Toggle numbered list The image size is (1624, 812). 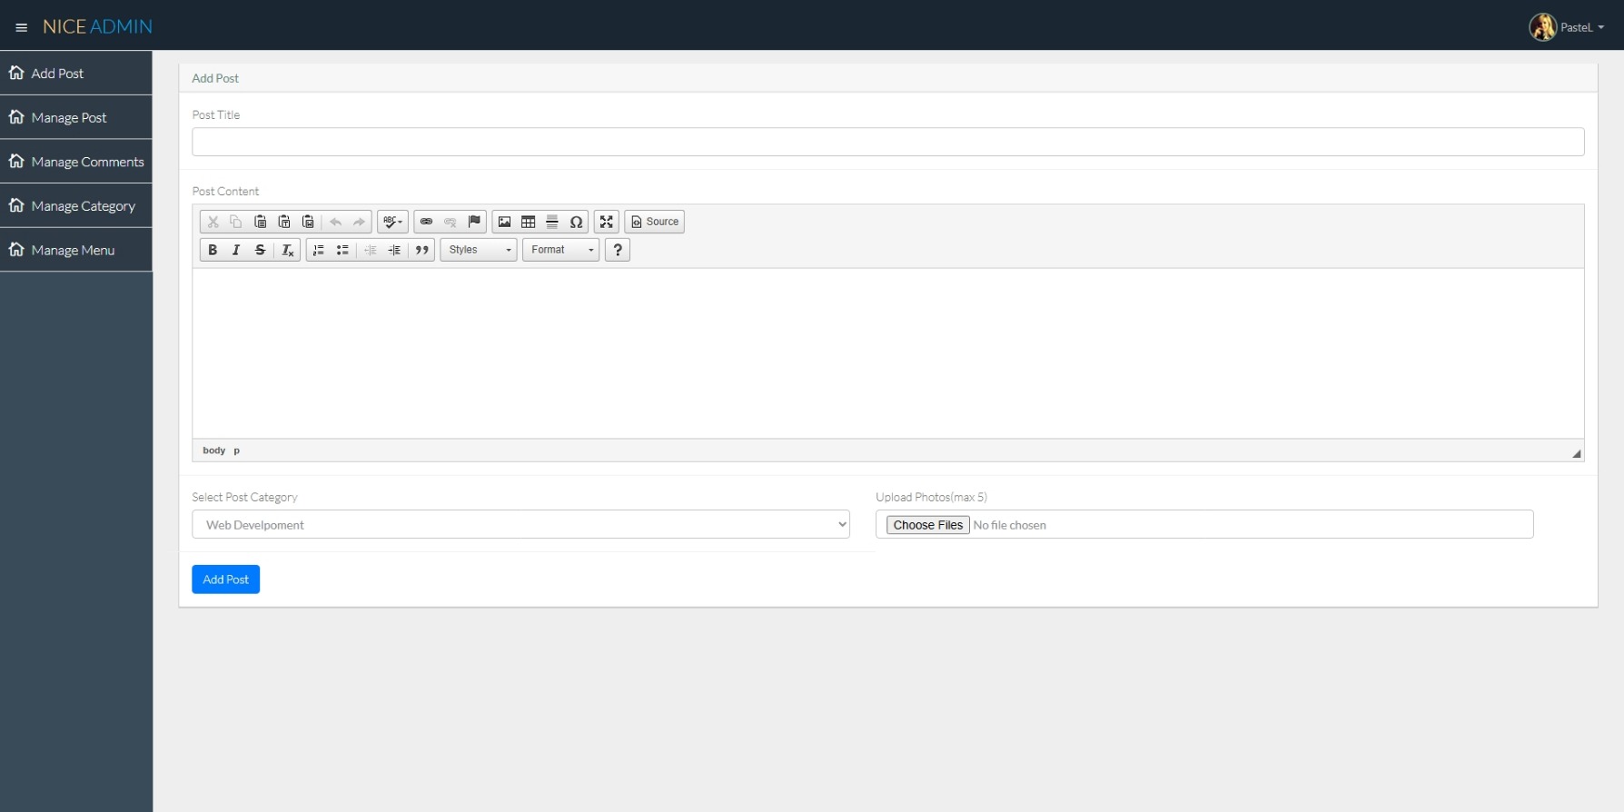coord(319,250)
